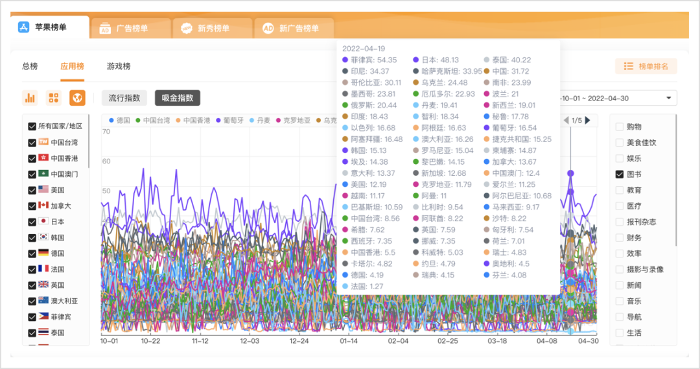Check the 美食佳饮 category checkbox
700x369 pixels.
coord(619,143)
